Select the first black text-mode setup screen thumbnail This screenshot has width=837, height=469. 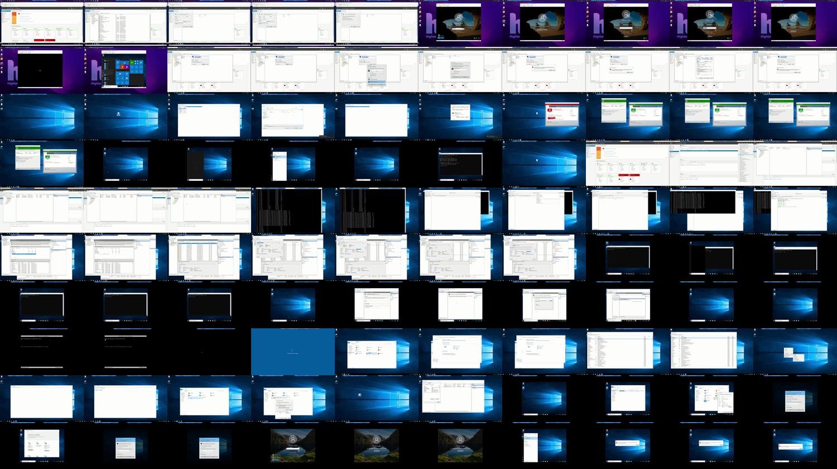coord(42,352)
